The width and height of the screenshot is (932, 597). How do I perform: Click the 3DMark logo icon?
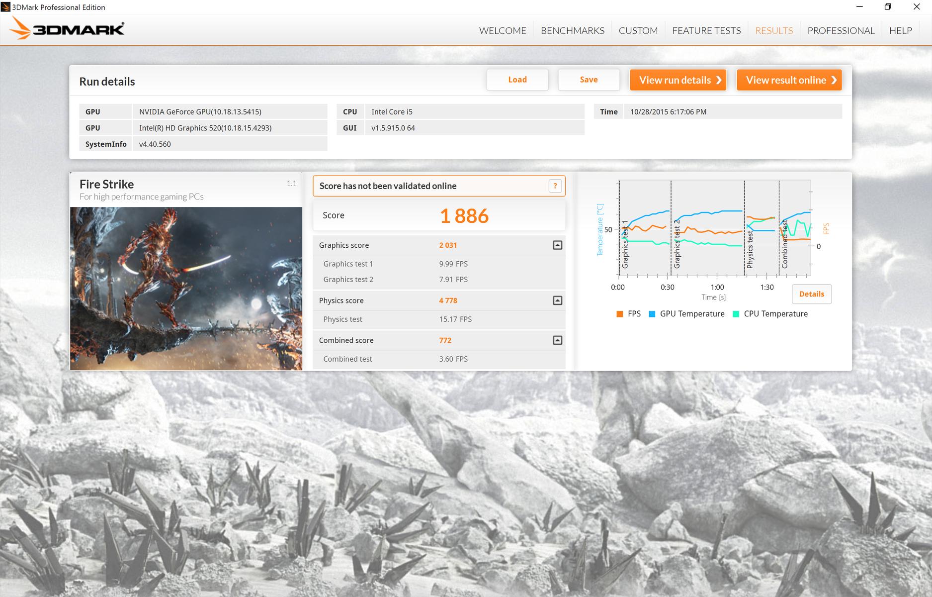67,29
